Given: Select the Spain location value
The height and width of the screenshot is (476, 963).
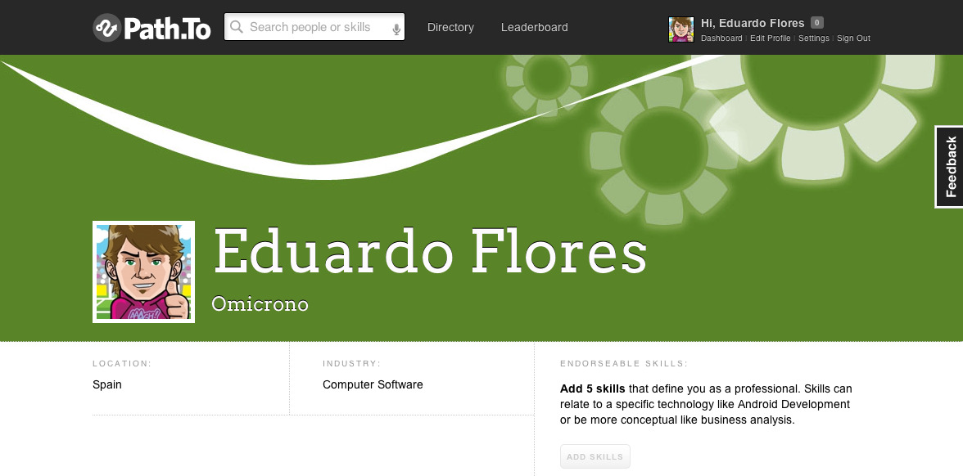Looking at the screenshot, I should click(x=107, y=384).
